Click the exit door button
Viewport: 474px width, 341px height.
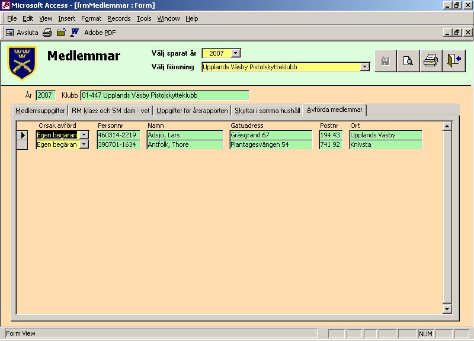pos(454,61)
